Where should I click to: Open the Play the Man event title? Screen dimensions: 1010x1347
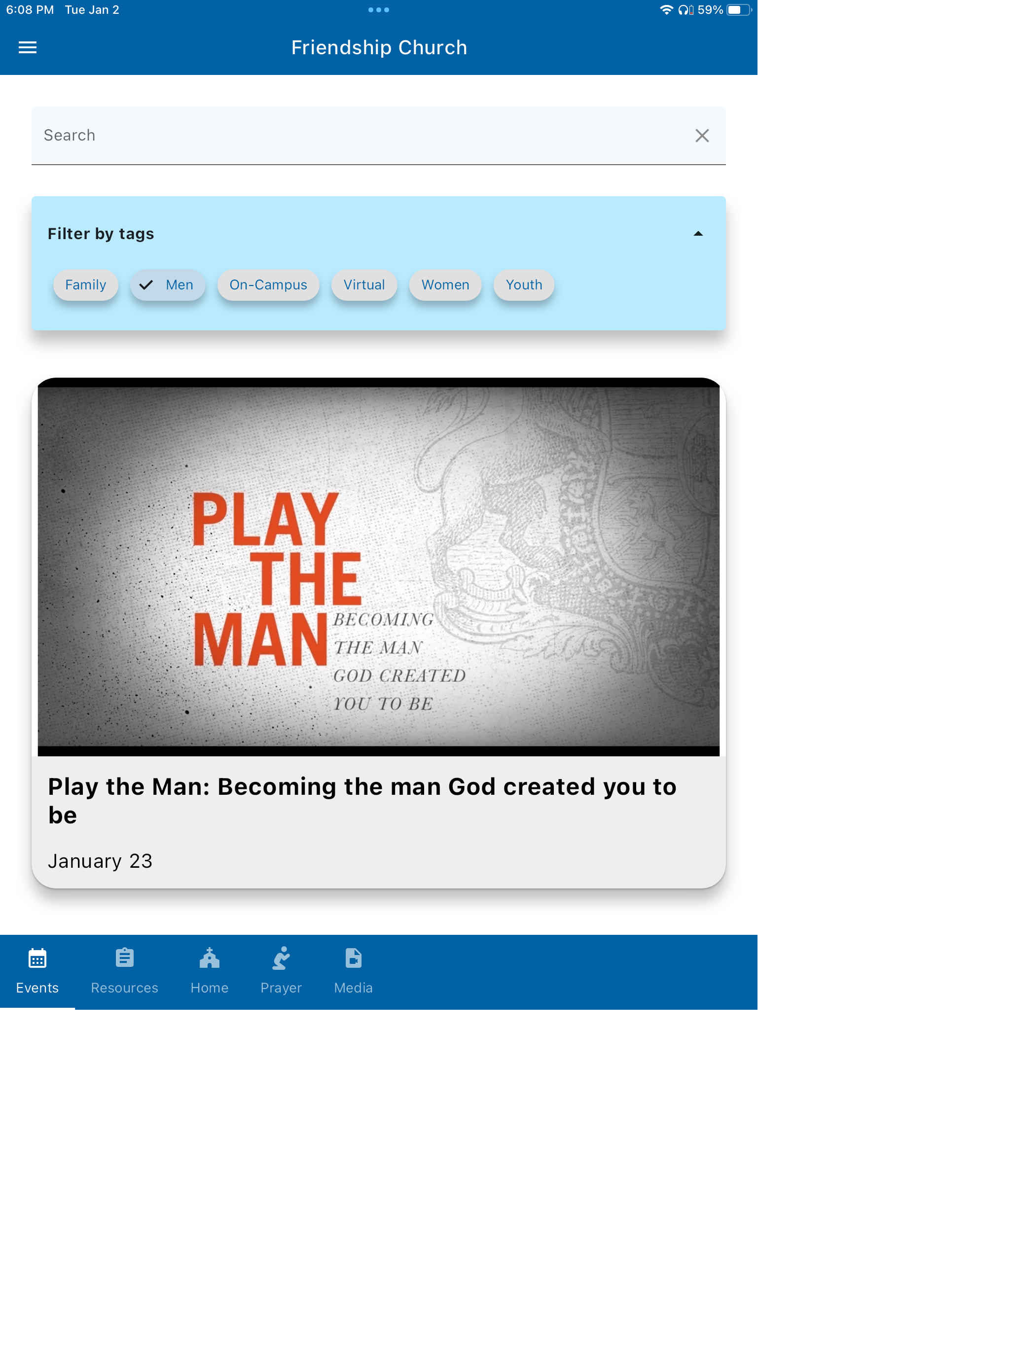point(362,800)
